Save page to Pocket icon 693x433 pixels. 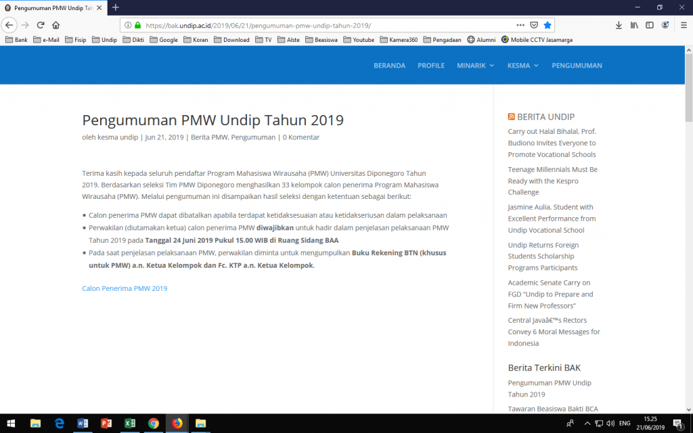coord(534,25)
